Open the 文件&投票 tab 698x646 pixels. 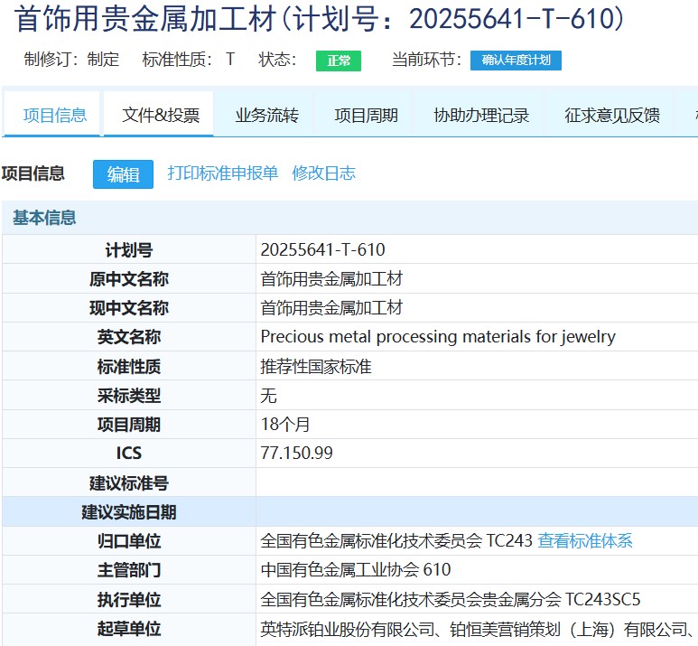click(x=161, y=115)
